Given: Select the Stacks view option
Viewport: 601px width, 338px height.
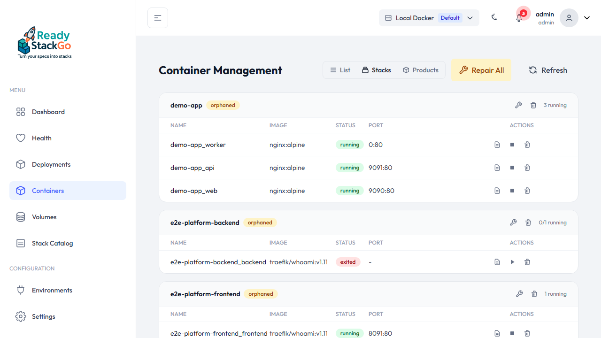Looking at the screenshot, I should coord(376,69).
